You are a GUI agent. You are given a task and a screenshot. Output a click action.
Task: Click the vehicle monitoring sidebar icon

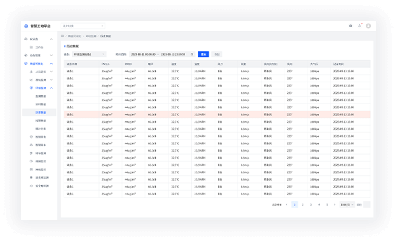coord(31,153)
